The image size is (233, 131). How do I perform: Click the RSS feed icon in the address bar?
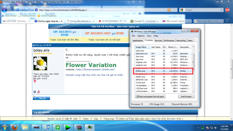[x=169, y=10]
